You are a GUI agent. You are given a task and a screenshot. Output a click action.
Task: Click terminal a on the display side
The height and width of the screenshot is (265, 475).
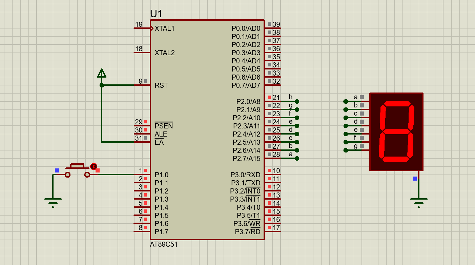(346, 101)
